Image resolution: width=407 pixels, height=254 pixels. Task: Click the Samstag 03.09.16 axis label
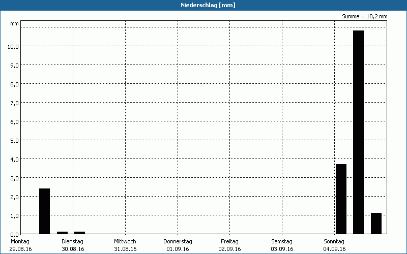[x=282, y=245]
